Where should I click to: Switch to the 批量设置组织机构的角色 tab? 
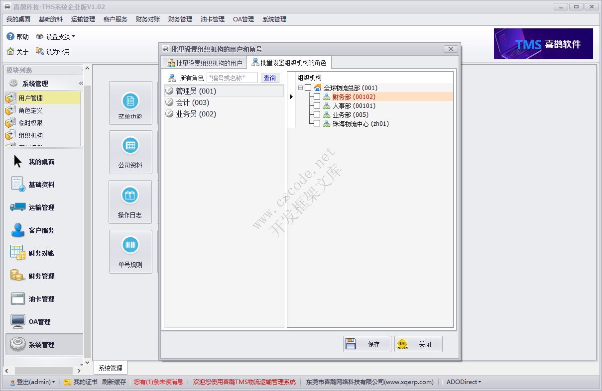click(289, 63)
